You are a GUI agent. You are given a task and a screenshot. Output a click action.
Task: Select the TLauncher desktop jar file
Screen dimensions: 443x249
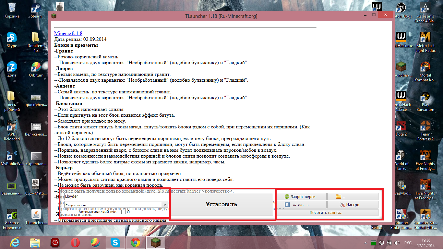pyautogui.click(x=36, y=217)
